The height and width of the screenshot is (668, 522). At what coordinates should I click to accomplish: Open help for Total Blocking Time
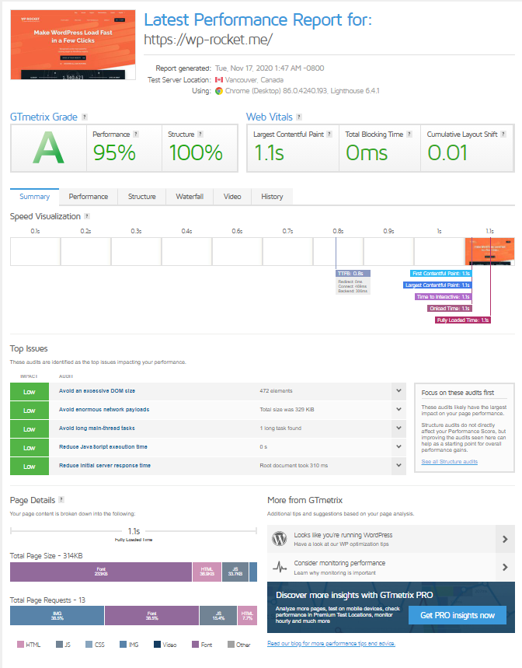tap(409, 135)
